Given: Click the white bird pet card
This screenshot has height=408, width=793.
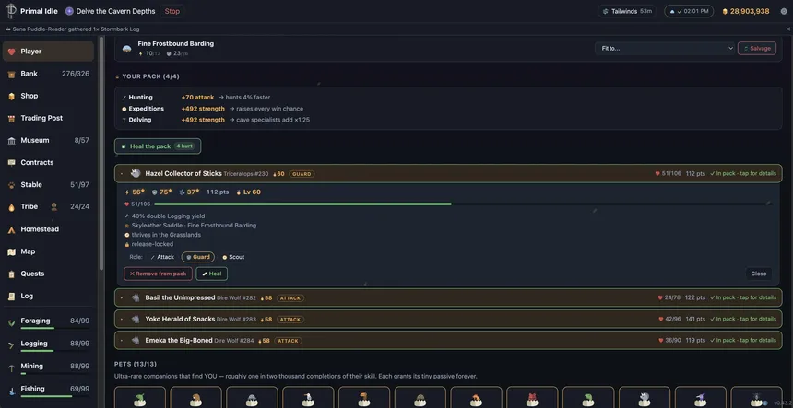Looking at the screenshot, I should (x=308, y=397).
